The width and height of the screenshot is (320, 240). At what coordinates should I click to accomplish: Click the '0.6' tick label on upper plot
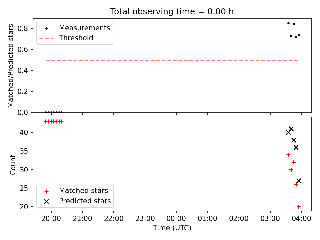tap(23, 49)
